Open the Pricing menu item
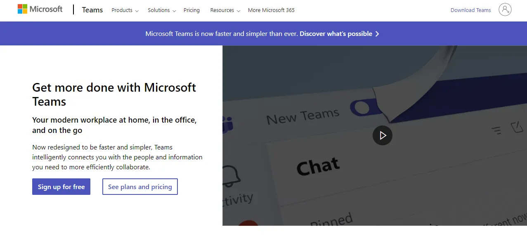Viewport: 527px width, 244px height. pos(191,10)
